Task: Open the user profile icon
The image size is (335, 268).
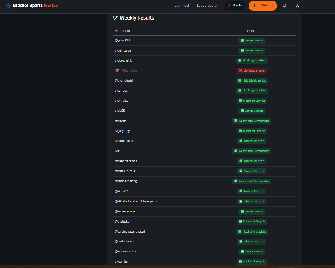Action: point(297,6)
